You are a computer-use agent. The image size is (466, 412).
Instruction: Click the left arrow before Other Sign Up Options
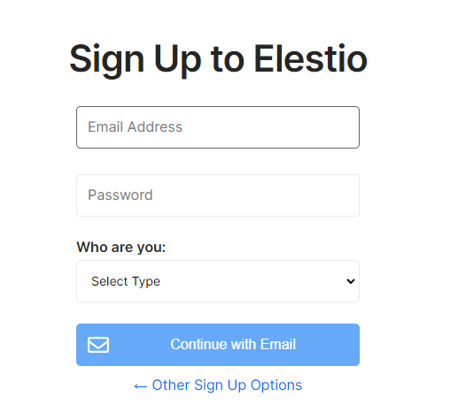click(x=141, y=386)
